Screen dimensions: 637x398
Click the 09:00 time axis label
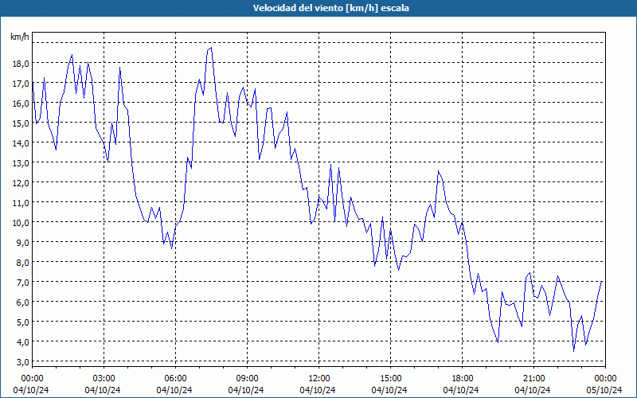247,379
